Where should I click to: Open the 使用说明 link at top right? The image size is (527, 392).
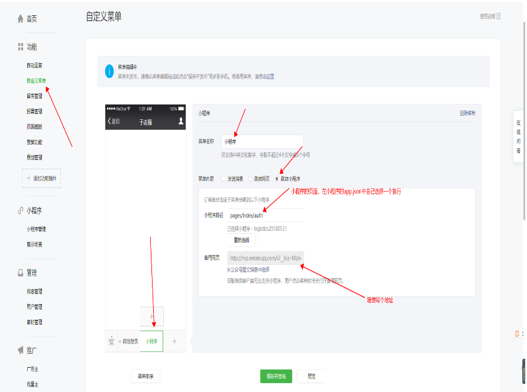click(x=488, y=16)
